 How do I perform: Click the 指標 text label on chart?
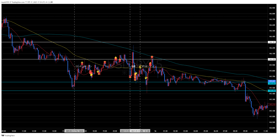tap(133, 66)
